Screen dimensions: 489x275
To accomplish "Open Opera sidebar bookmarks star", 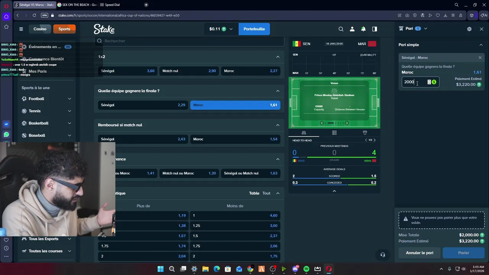I will [6, 27].
